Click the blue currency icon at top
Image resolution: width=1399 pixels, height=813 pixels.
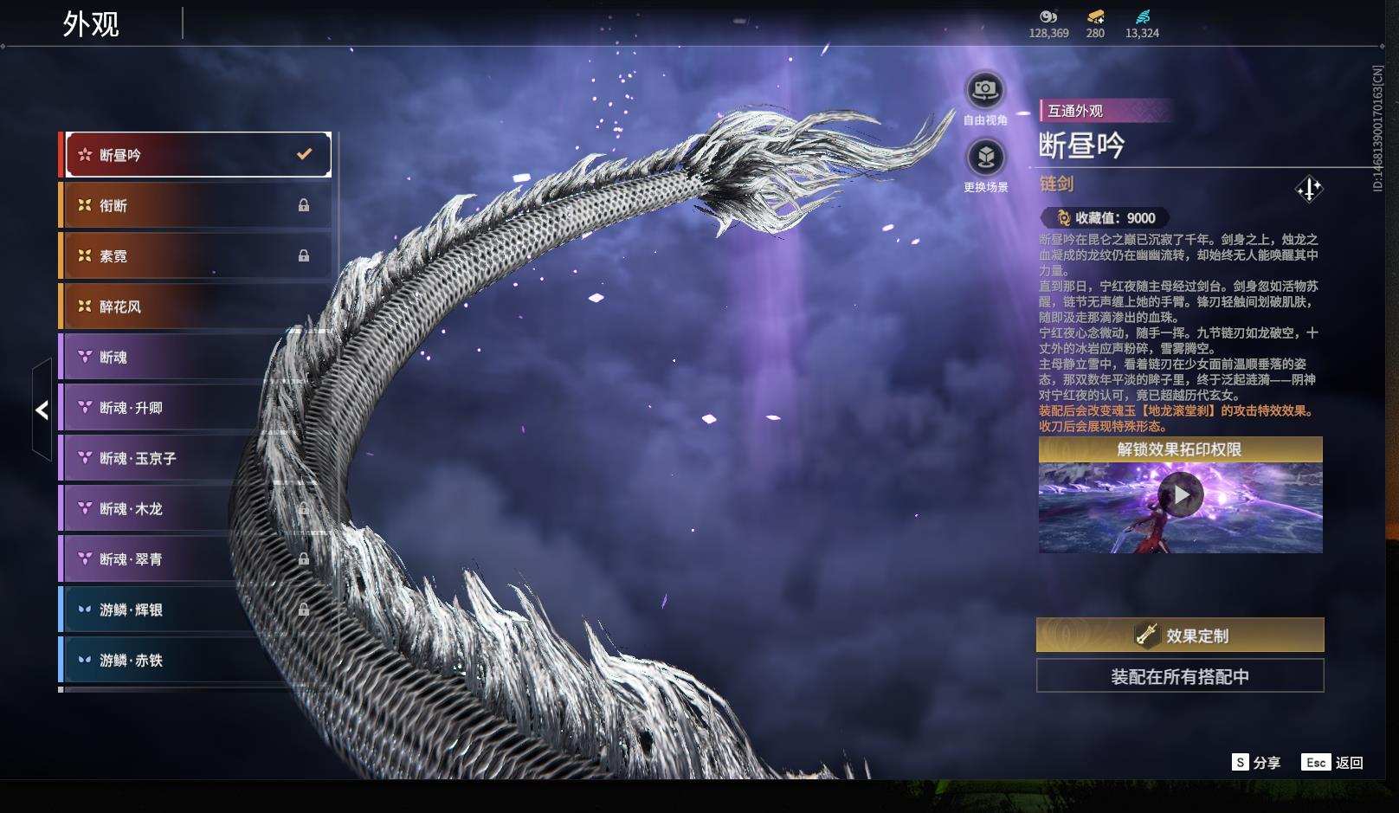coord(1141,15)
